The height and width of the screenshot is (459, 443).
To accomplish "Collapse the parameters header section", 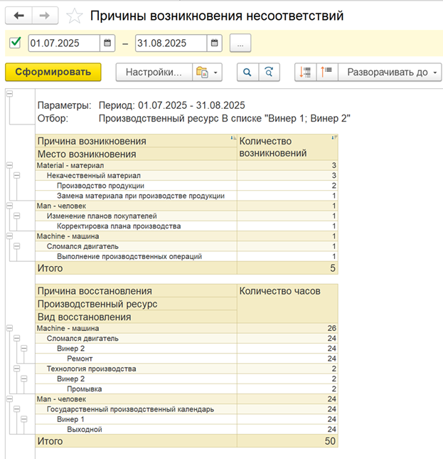I will (10, 94).
